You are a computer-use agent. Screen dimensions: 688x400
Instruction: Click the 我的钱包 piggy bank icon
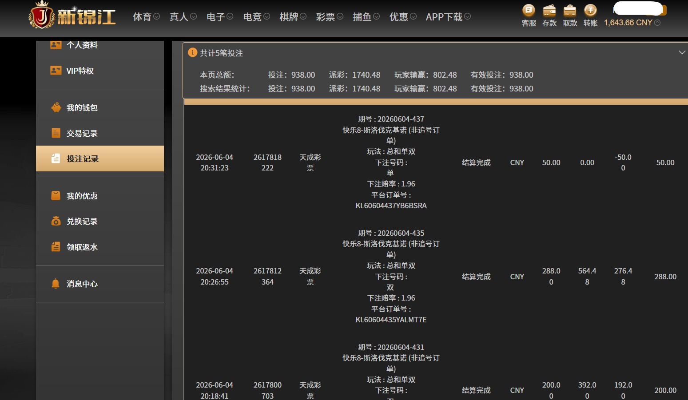click(56, 107)
